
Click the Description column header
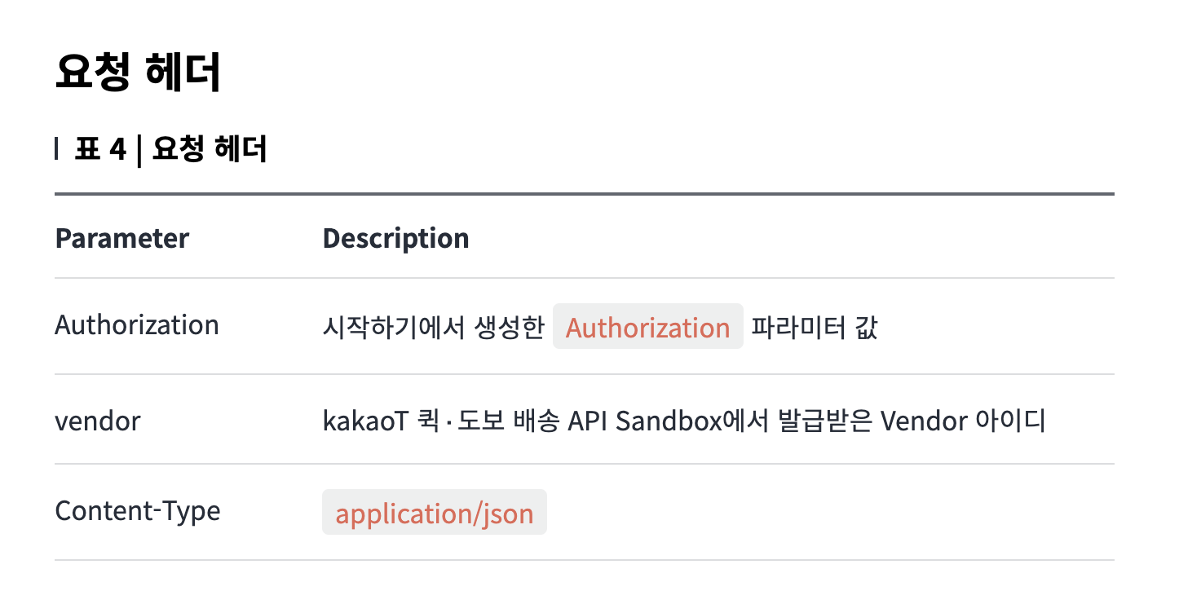pyautogui.click(x=395, y=238)
